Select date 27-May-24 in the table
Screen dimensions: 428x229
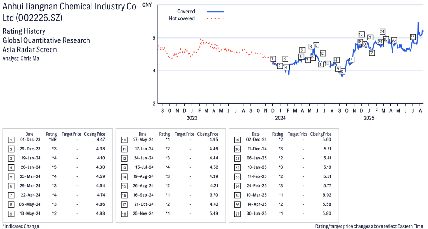point(143,139)
